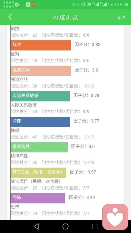Tap Android home circle button

tap(65, 226)
